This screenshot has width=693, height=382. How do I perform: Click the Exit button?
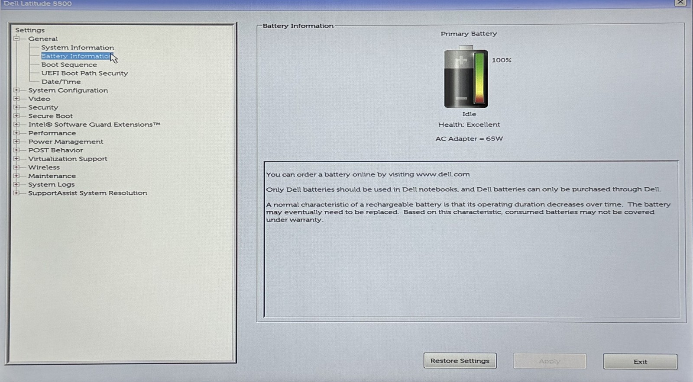pos(640,362)
